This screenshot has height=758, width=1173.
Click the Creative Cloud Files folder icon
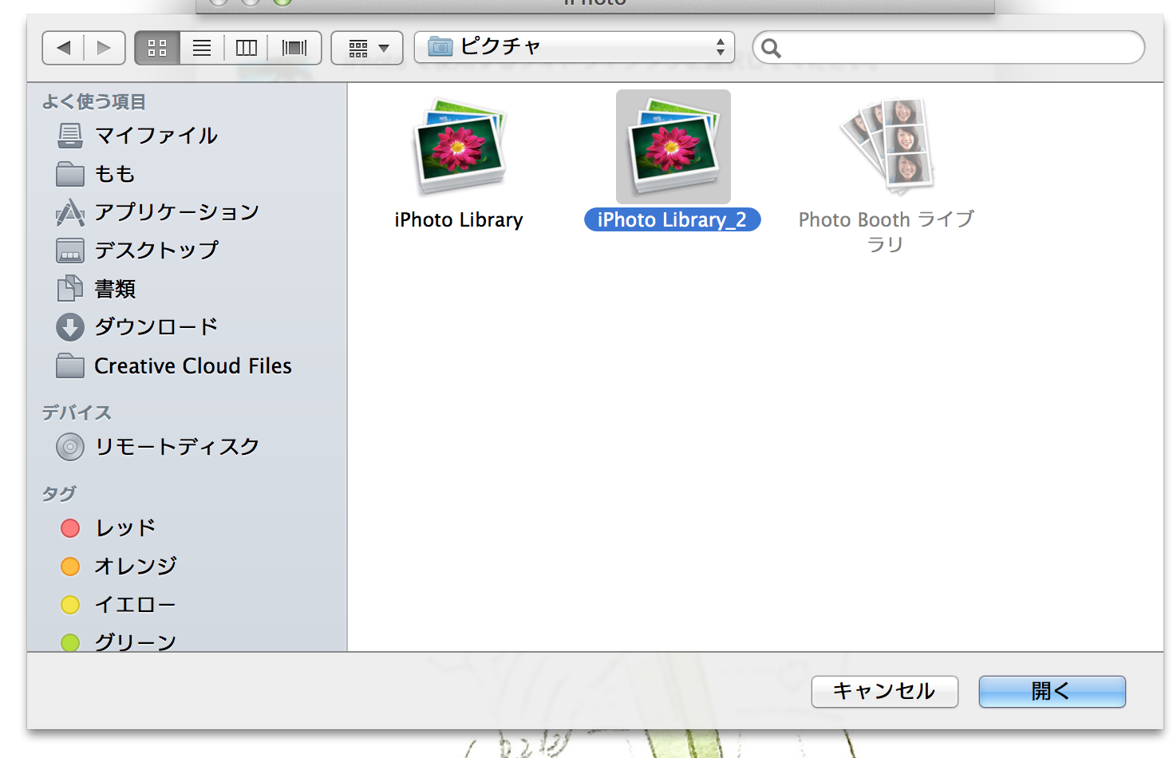coord(70,366)
